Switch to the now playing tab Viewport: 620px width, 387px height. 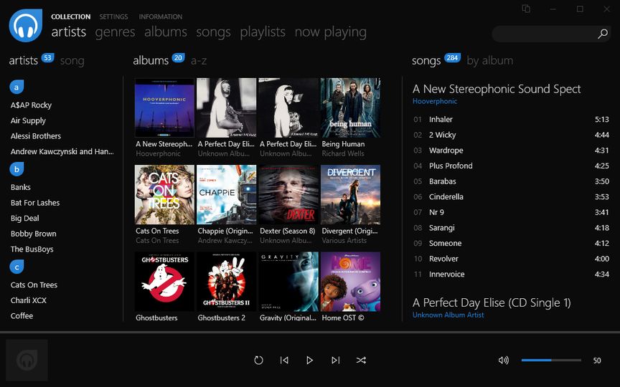click(331, 32)
